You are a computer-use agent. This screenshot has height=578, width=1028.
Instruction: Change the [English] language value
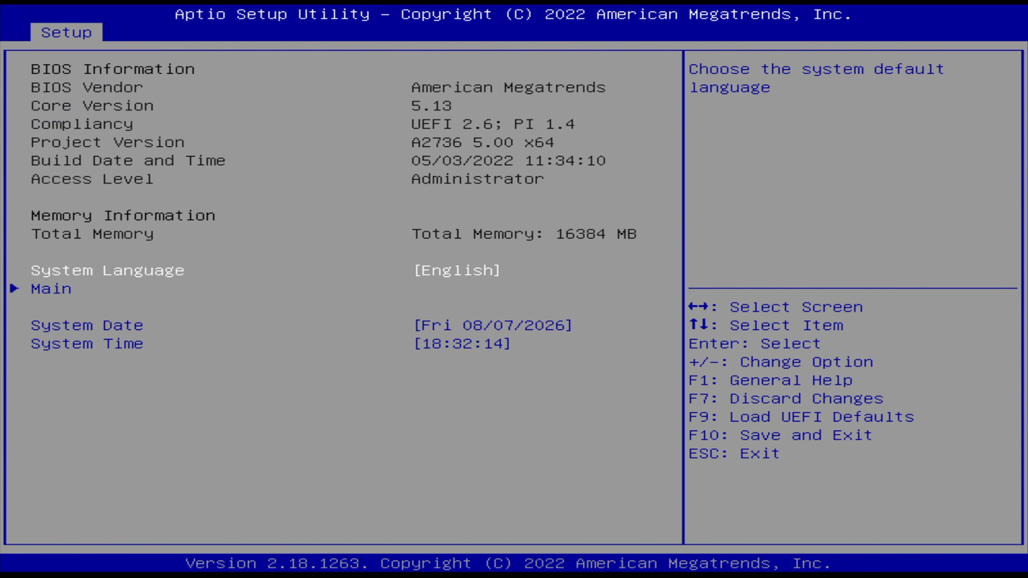(457, 271)
